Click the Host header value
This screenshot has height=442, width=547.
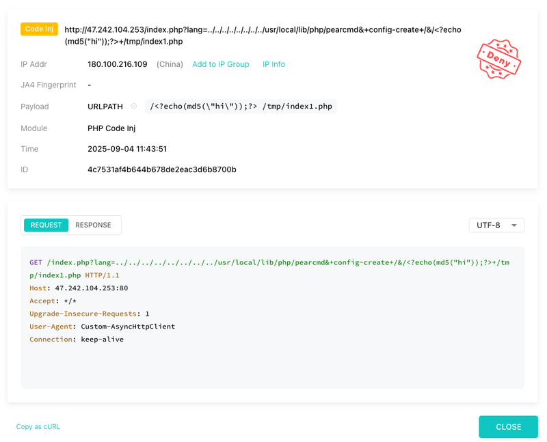tap(92, 288)
